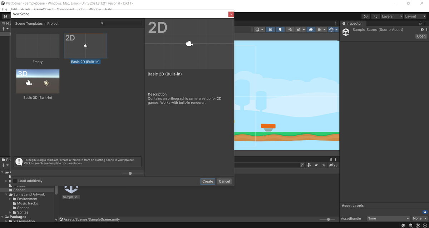Click Project panel add (+) button
Screen dimensions: 429x228
coord(4,165)
